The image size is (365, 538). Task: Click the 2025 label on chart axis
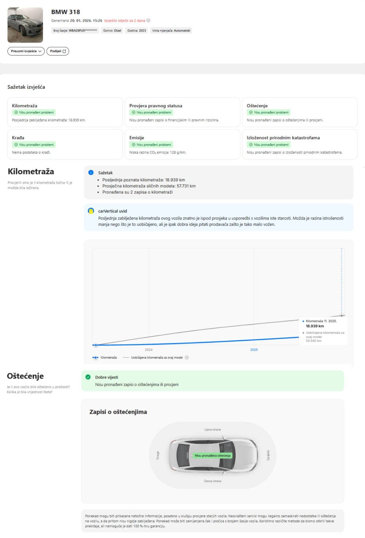[254, 350]
